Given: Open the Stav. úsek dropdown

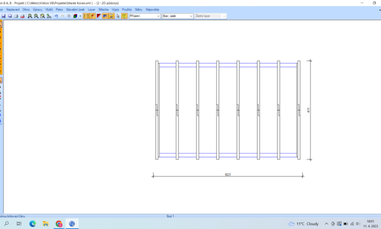Looking at the screenshot, I should tap(177, 16).
